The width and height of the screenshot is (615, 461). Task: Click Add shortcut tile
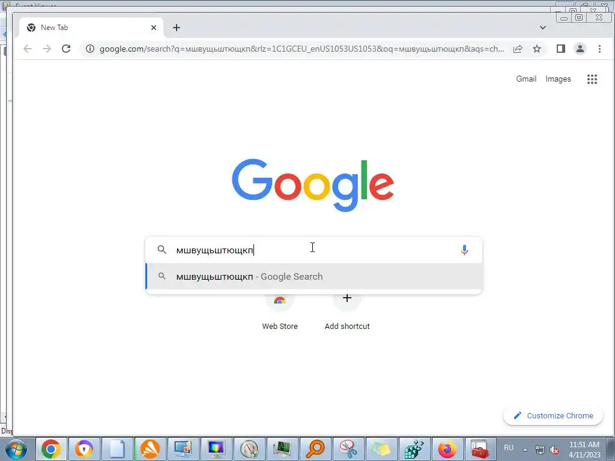(347, 312)
